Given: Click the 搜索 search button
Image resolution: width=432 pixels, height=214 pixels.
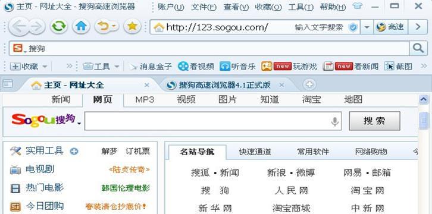Looking at the screenshot, I should (374, 121).
